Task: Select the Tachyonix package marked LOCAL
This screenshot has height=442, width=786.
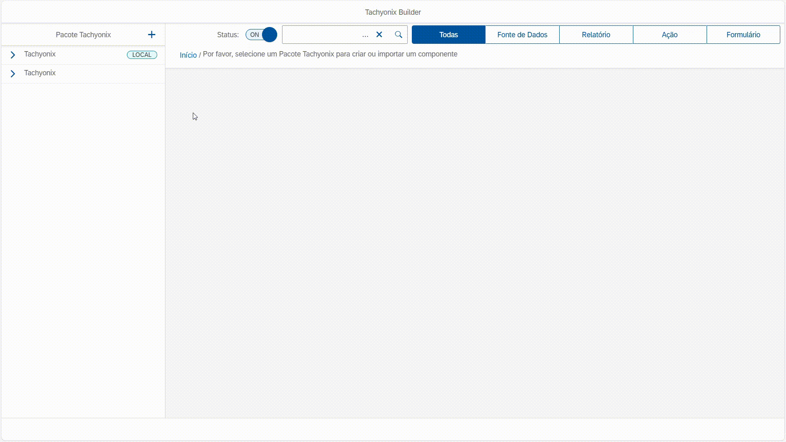Action: (40, 54)
